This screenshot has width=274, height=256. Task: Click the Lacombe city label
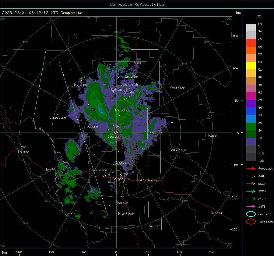(x=131, y=76)
